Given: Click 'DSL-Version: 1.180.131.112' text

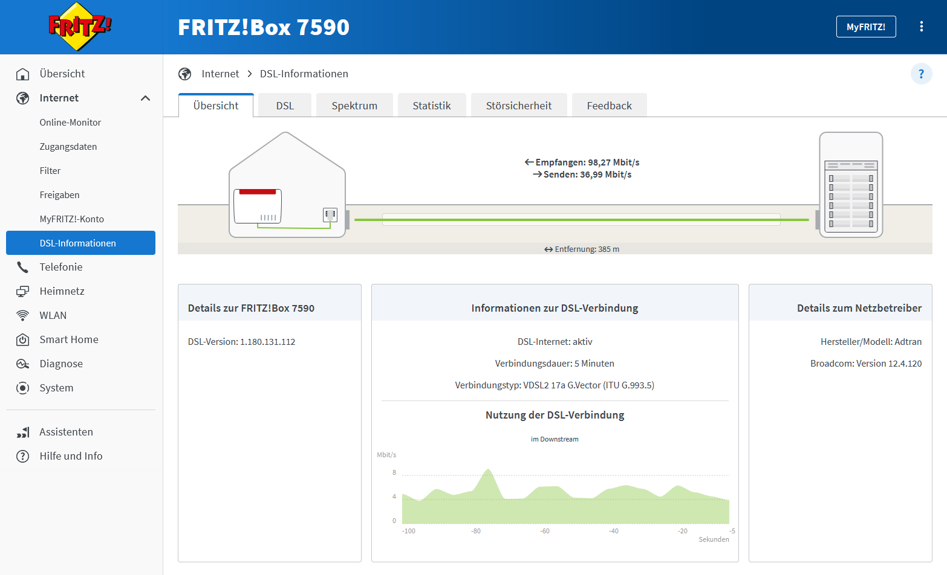Looking at the screenshot, I should click(x=241, y=342).
